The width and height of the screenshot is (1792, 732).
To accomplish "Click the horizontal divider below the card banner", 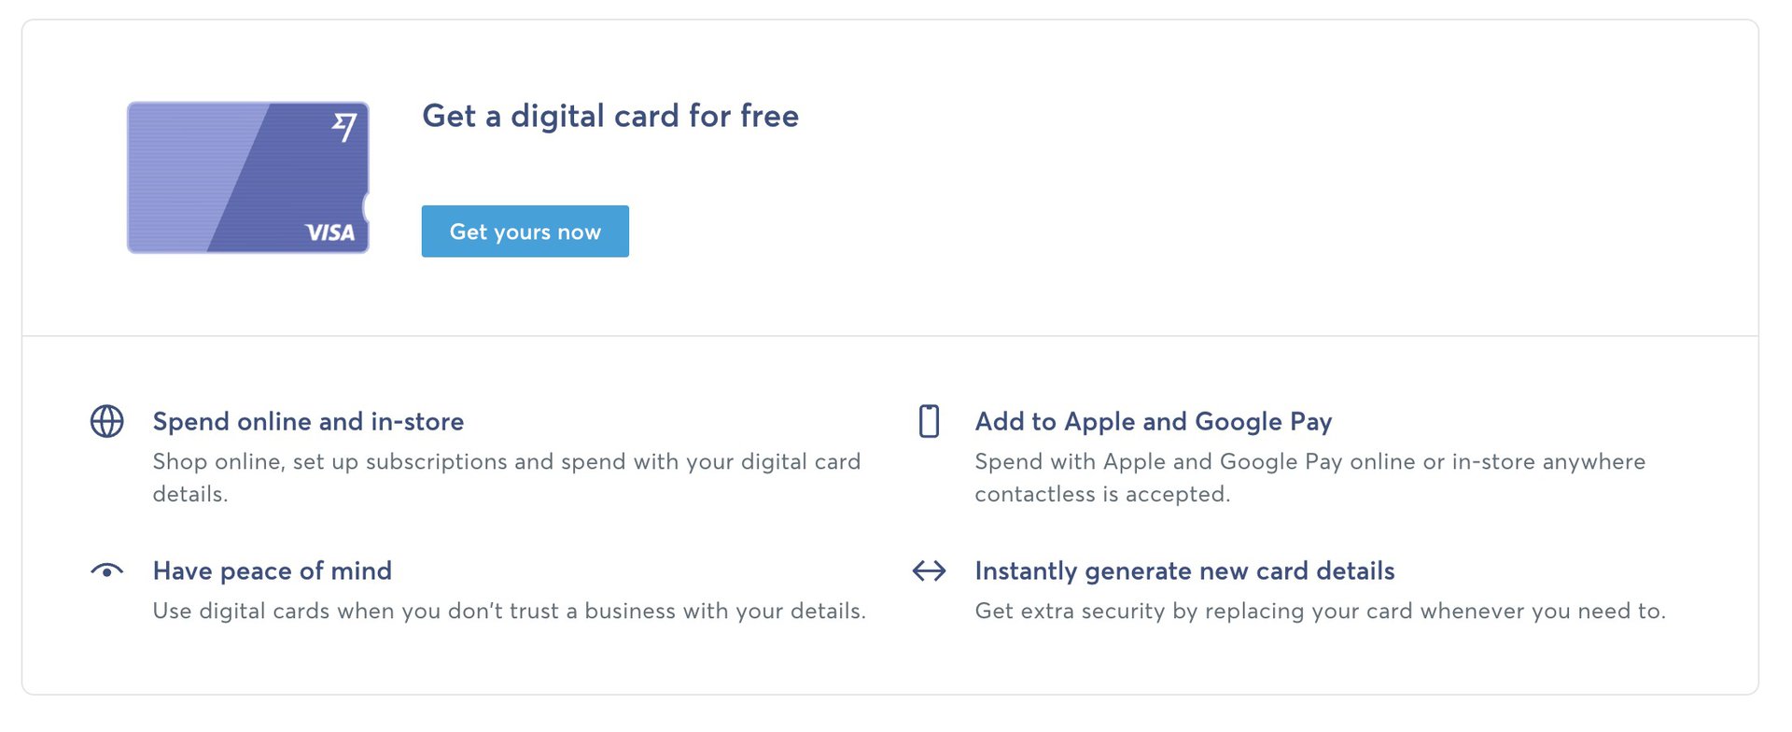I will pos(890,335).
